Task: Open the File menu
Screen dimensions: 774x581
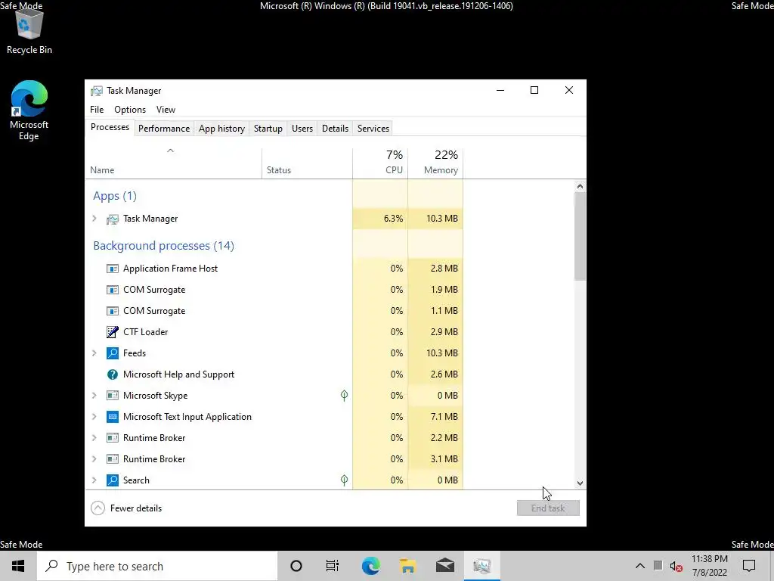Action: coord(97,110)
